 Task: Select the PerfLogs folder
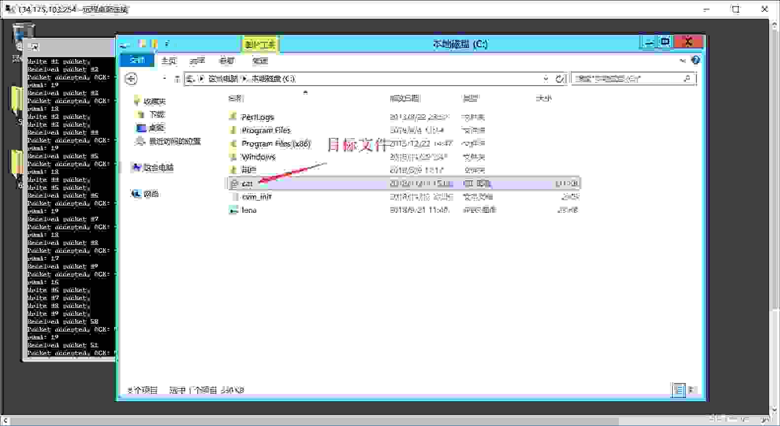pyautogui.click(x=257, y=117)
